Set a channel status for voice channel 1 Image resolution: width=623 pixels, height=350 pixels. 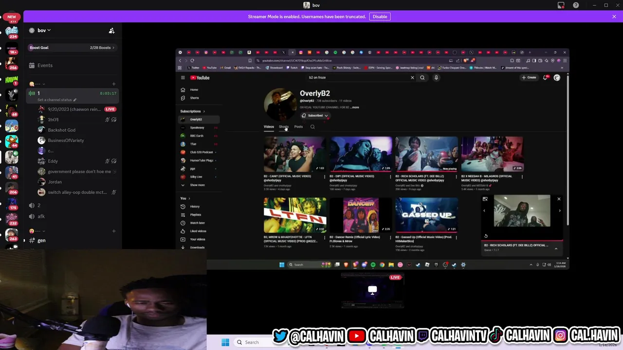pyautogui.click(x=56, y=100)
